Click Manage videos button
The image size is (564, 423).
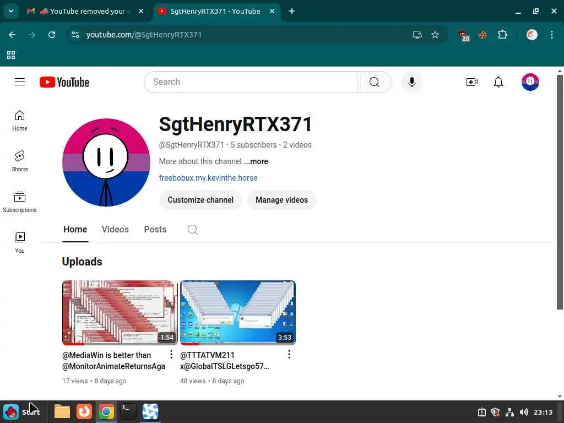(x=281, y=200)
